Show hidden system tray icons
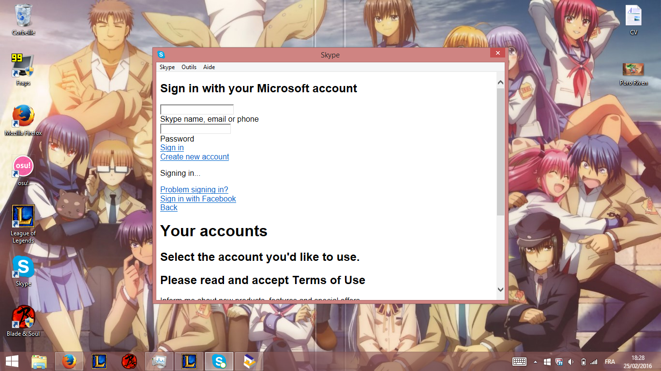Viewport: 661px width, 371px height. [x=535, y=361]
